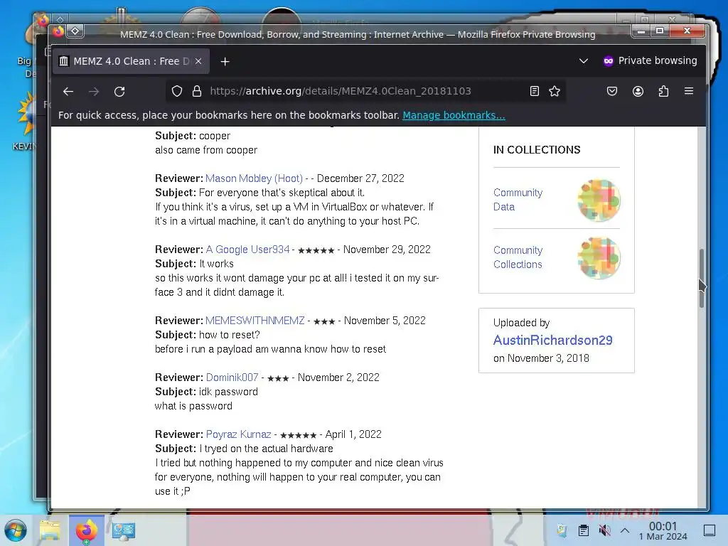Click the Private browsing indicator
Image resolution: width=728 pixels, height=546 pixels.
pyautogui.click(x=650, y=61)
